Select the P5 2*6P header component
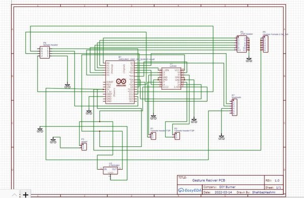This screenshot has width=304, height=198. 242,44
